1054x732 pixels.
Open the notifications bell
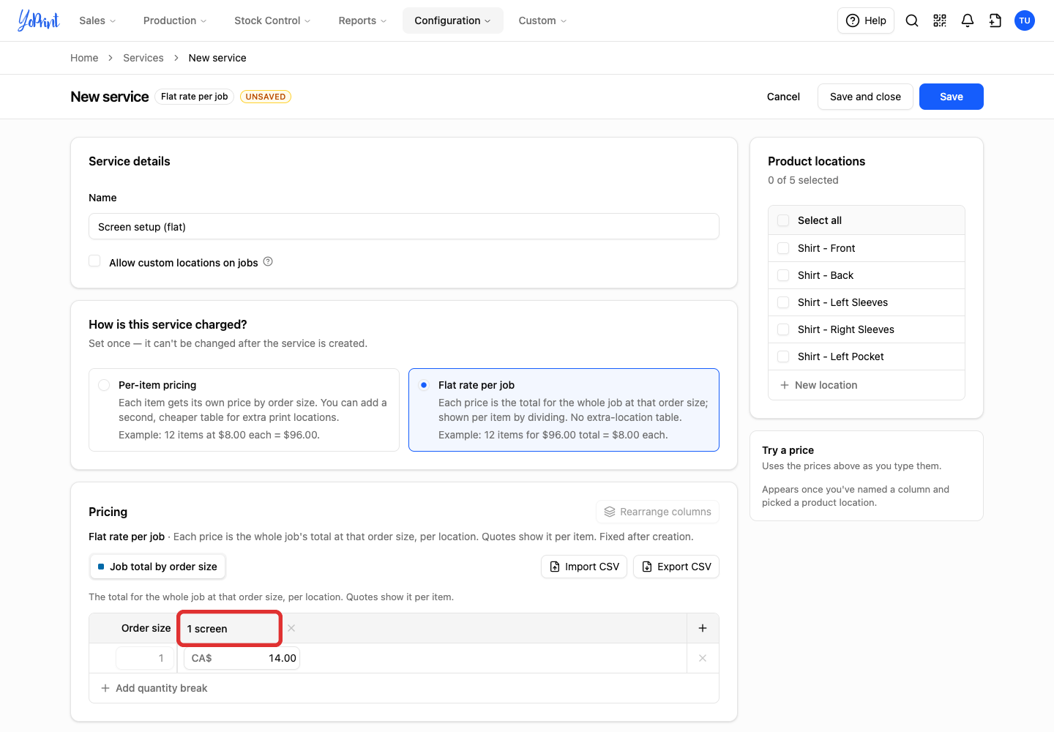pyautogui.click(x=968, y=20)
